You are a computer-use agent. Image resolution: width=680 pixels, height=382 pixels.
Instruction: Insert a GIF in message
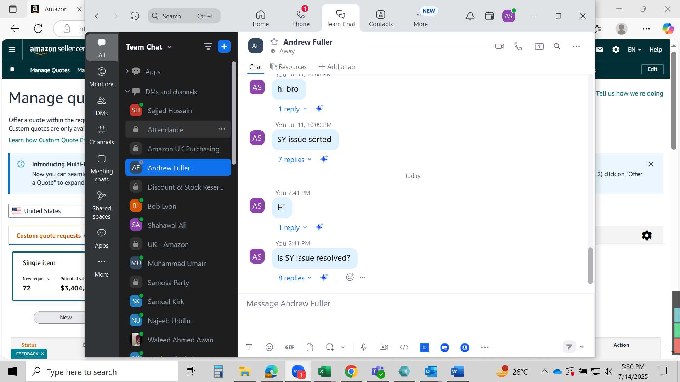[289, 347]
